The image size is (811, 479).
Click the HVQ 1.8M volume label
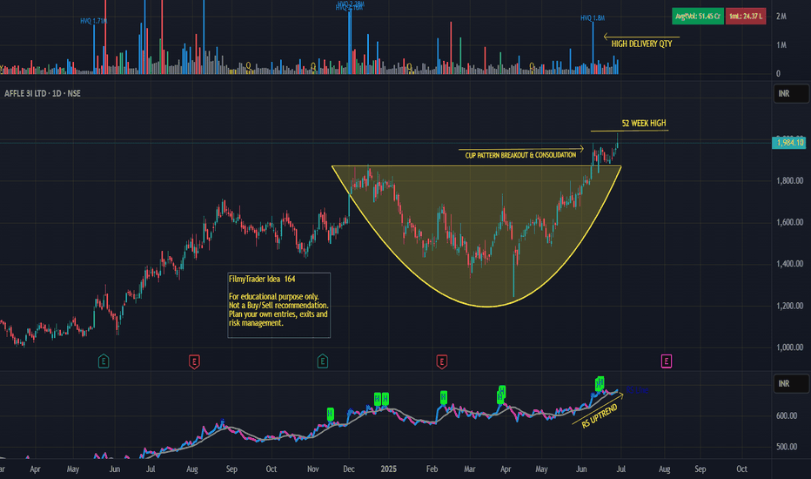(593, 18)
